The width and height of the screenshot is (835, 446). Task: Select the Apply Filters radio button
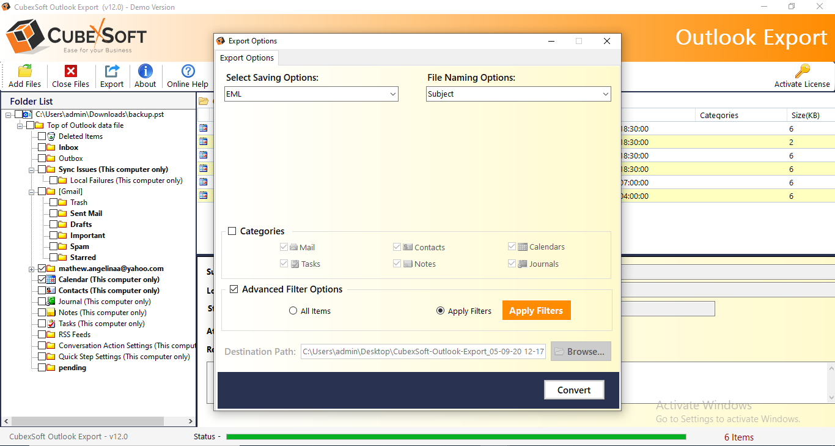pos(441,311)
